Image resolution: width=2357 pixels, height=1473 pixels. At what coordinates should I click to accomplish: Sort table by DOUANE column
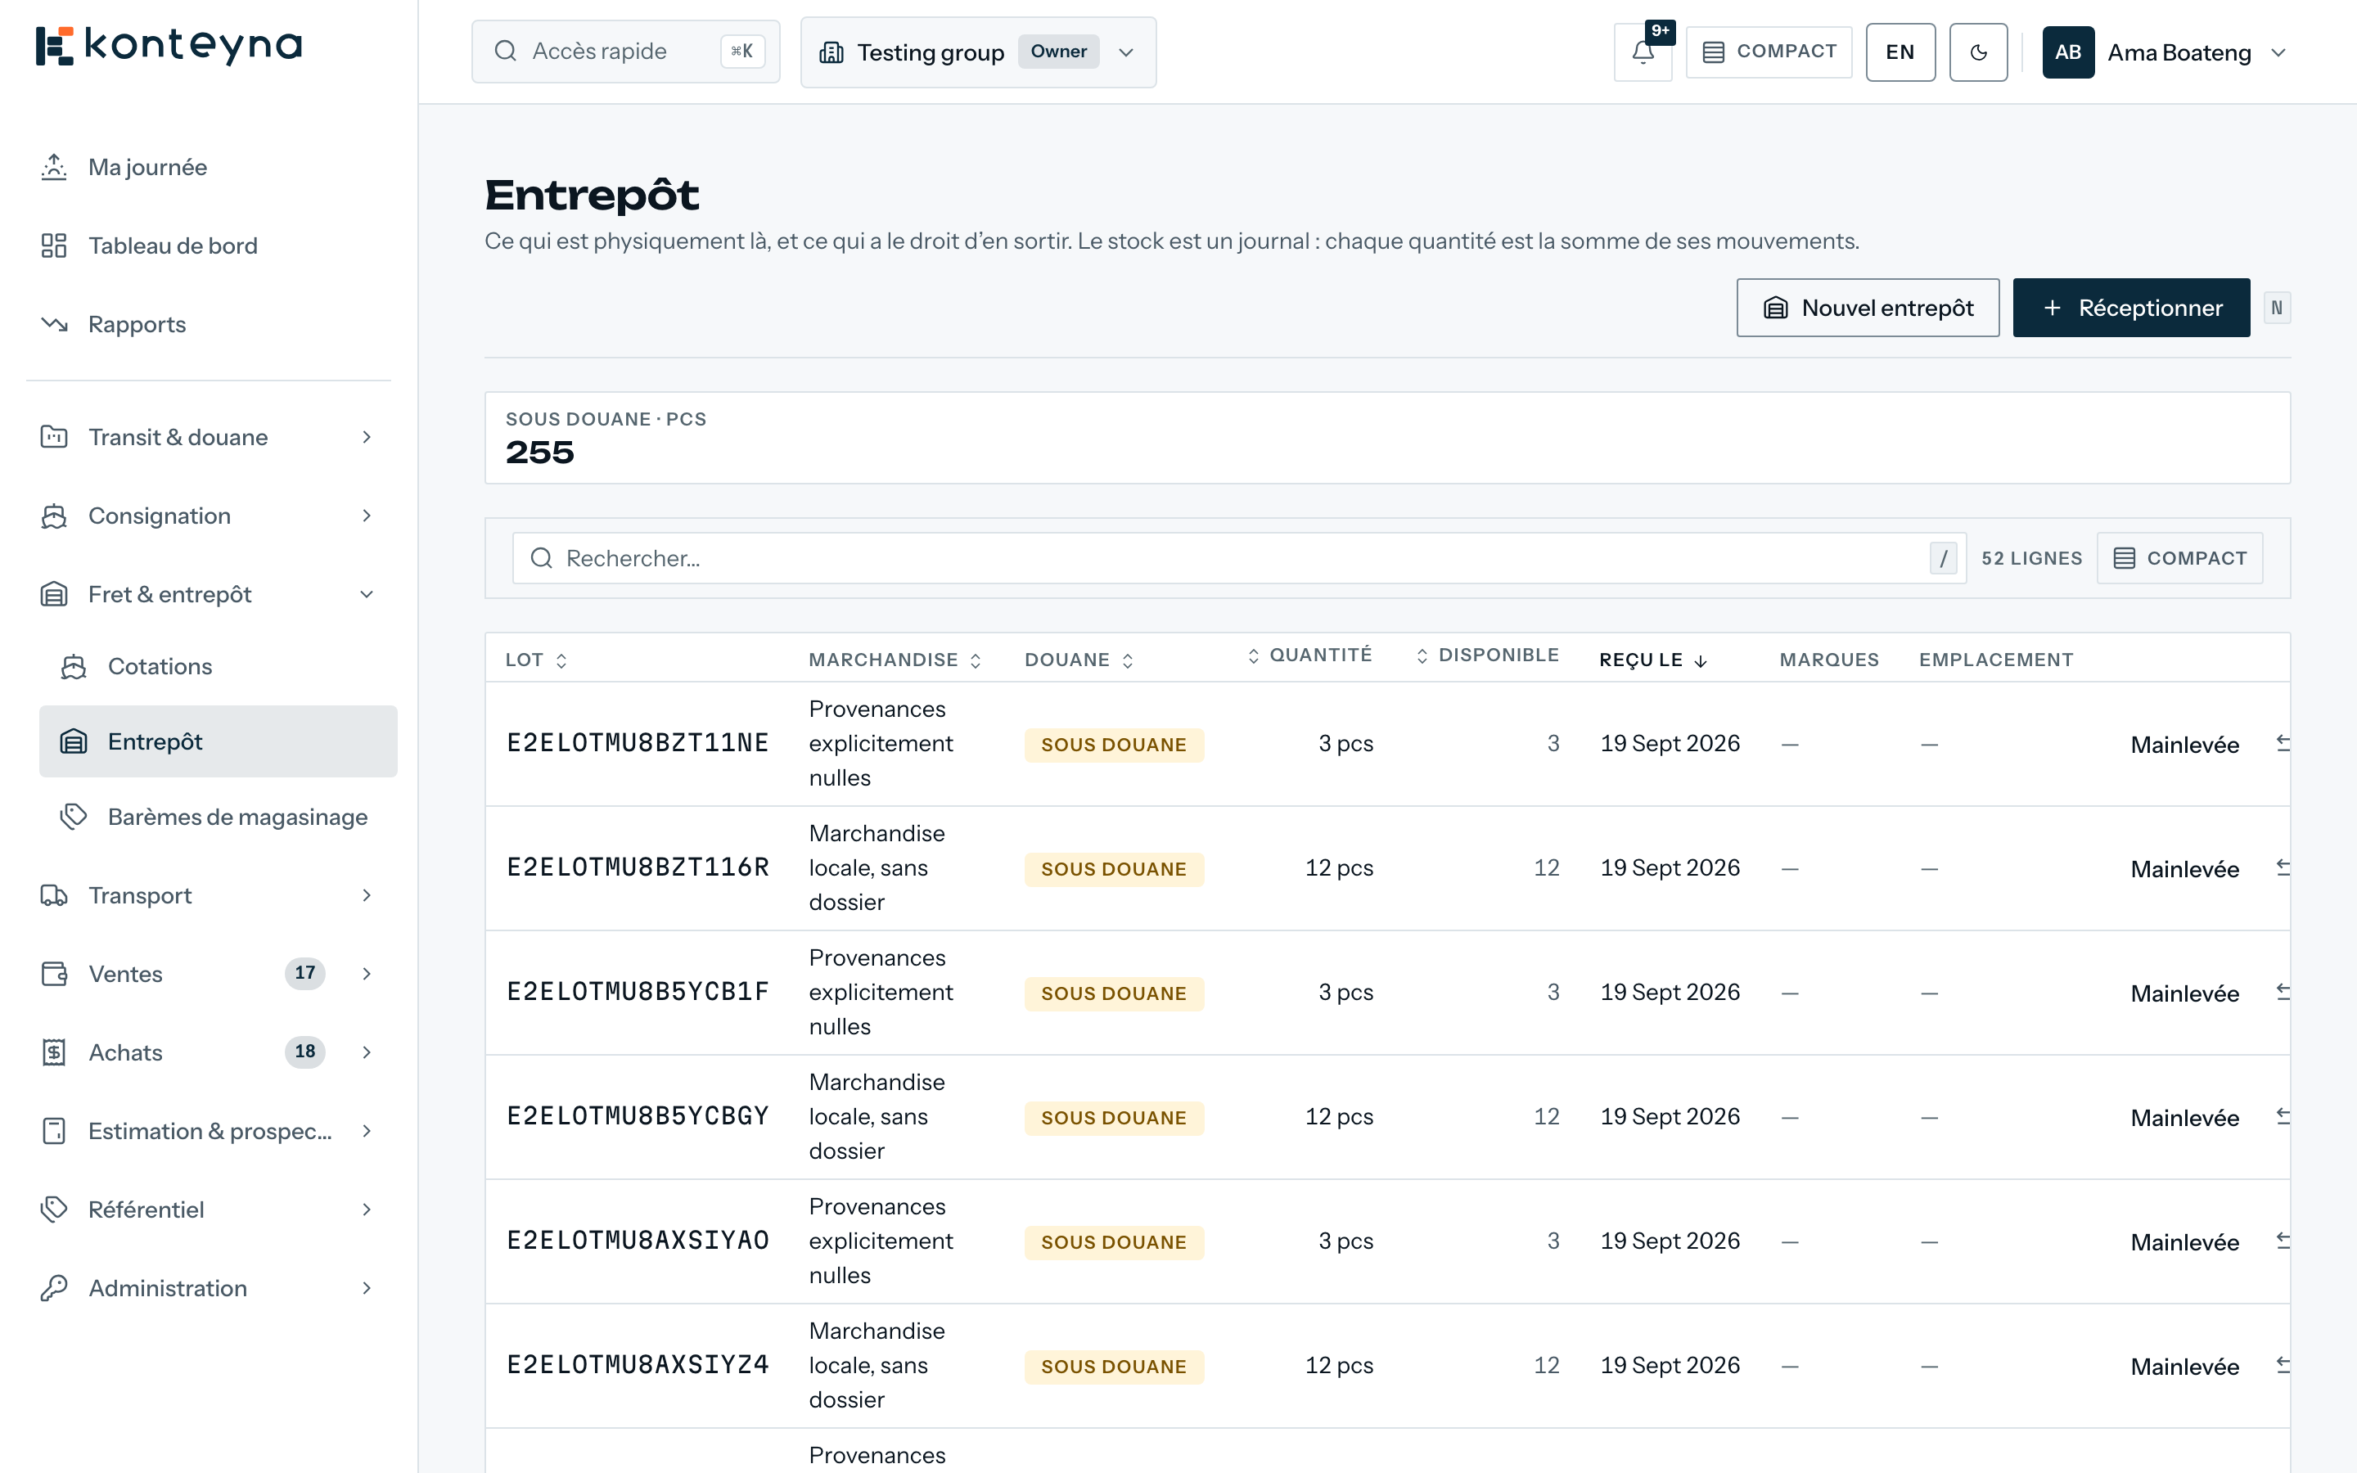click(x=1079, y=660)
